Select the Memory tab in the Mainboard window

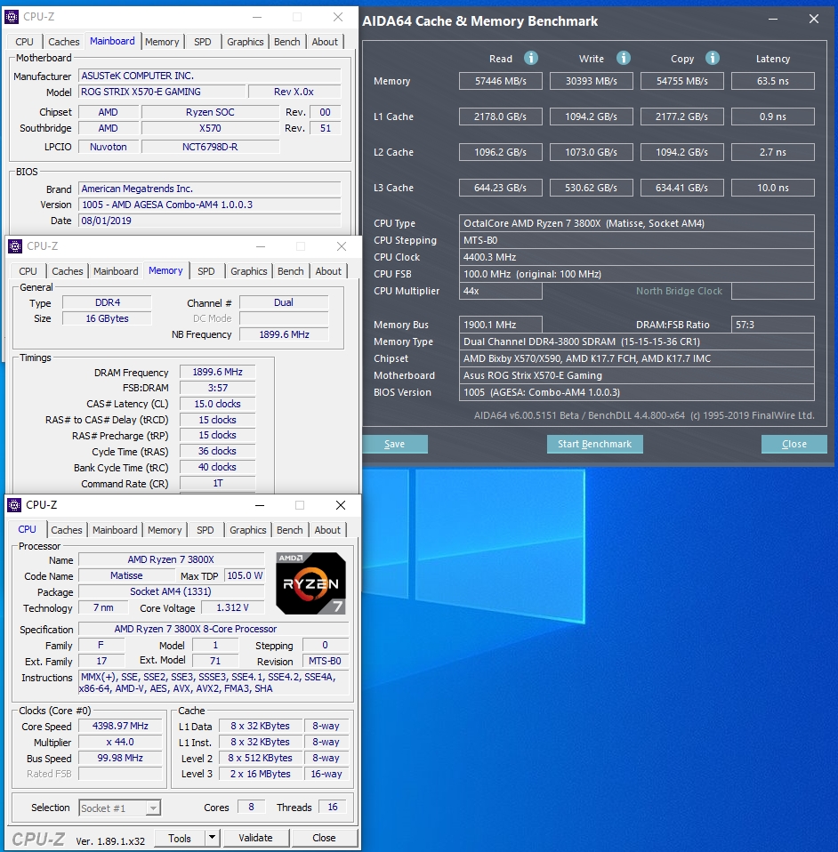[162, 42]
